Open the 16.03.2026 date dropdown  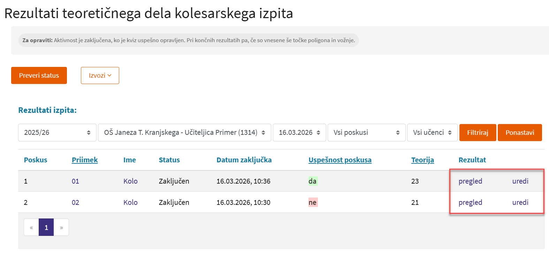[299, 132]
